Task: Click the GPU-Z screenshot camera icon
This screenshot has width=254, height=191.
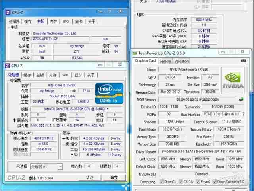Action: tap(243, 61)
